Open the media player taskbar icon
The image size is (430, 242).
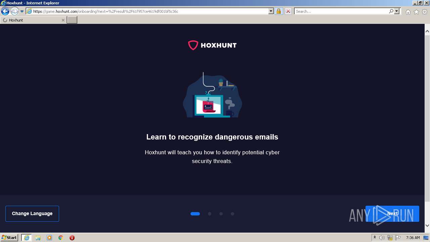click(49, 238)
